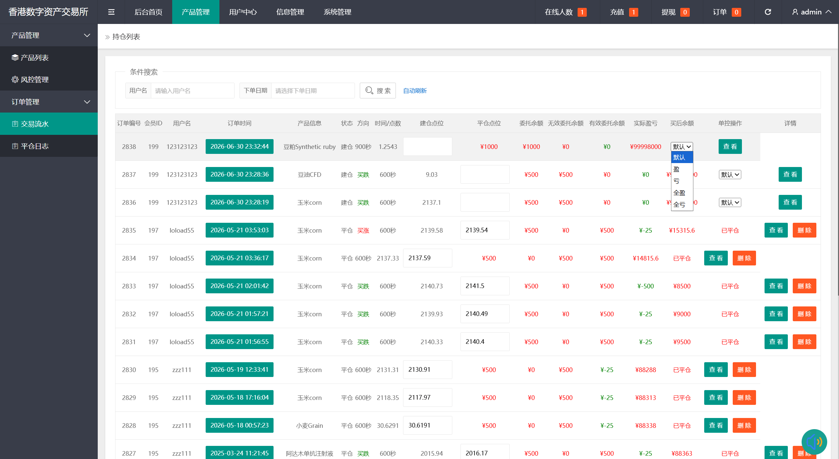Collapse the 订单管理 sidebar section
The image size is (839, 459).
coord(49,102)
